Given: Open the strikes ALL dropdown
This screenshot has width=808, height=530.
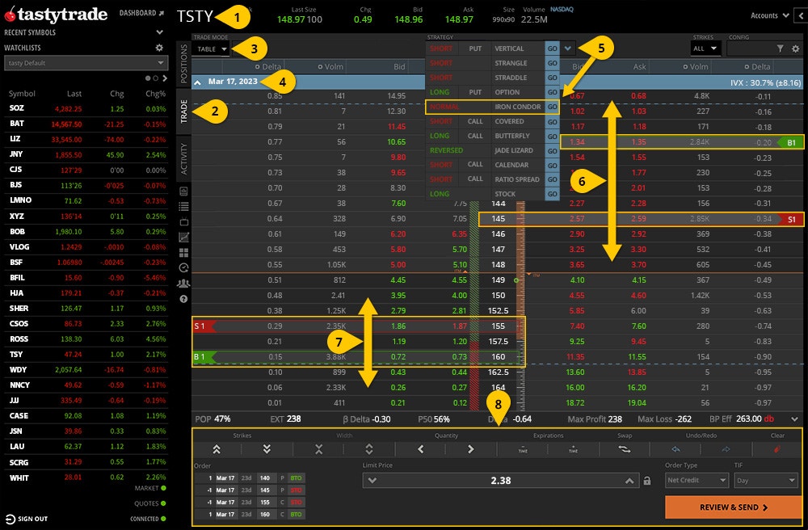Looking at the screenshot, I should pyautogui.click(x=705, y=48).
